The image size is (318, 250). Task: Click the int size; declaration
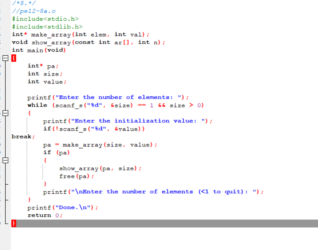pos(45,74)
